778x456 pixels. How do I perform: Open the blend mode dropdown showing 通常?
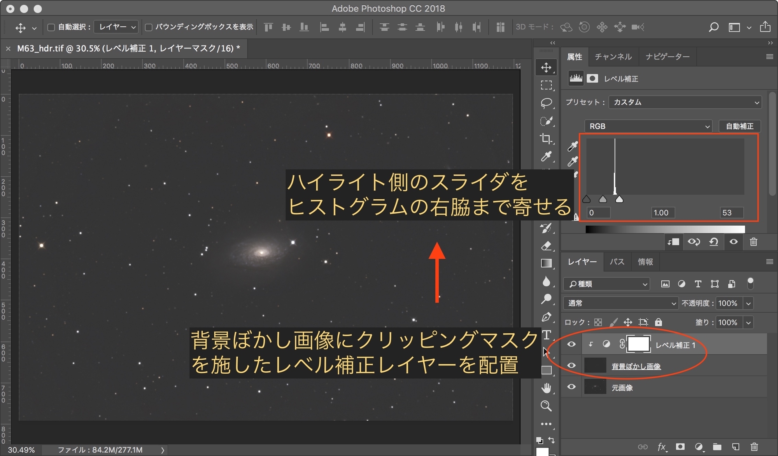click(620, 303)
